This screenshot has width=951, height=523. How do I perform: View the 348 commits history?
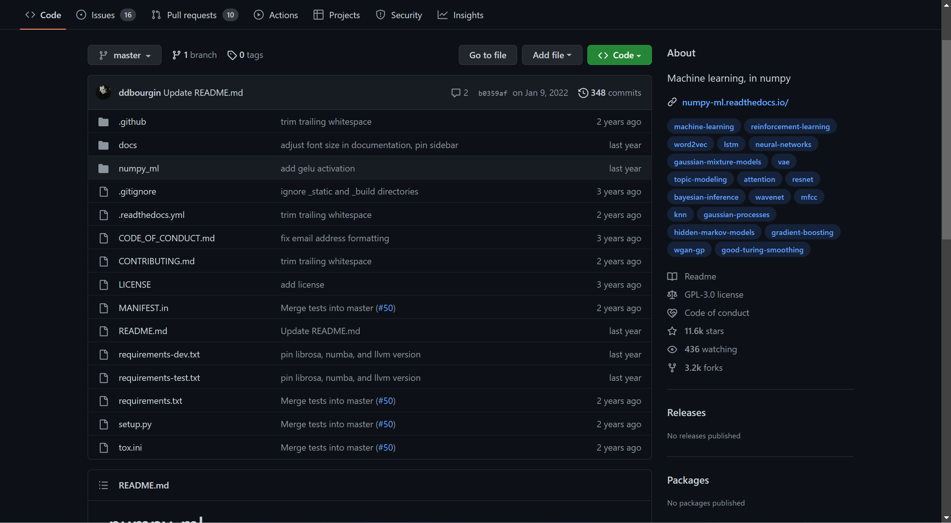tap(609, 92)
